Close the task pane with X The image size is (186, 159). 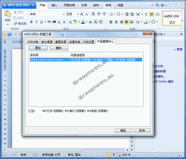coord(181,34)
